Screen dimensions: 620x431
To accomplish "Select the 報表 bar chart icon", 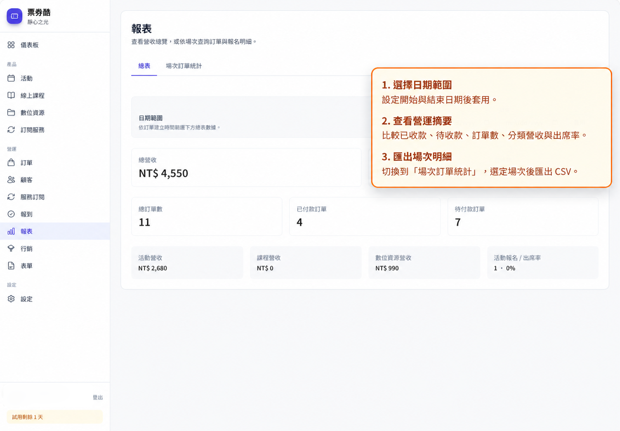I will [11, 232].
